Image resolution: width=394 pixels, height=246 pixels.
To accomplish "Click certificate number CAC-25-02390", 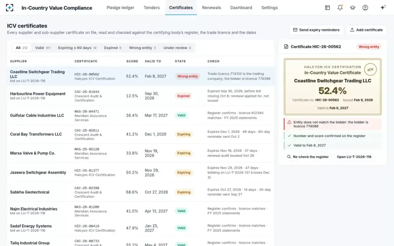I will click(87, 188).
